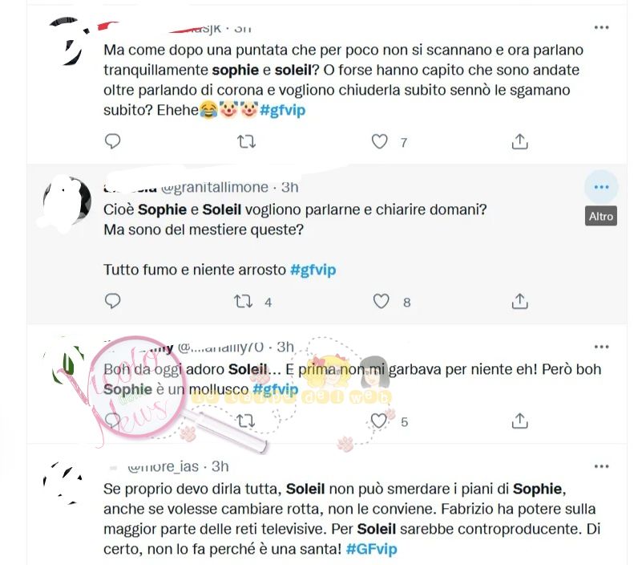This screenshot has height=565, width=638.
Task: Like the granitallimone tweet with 8 likes
Action: pyautogui.click(x=382, y=302)
